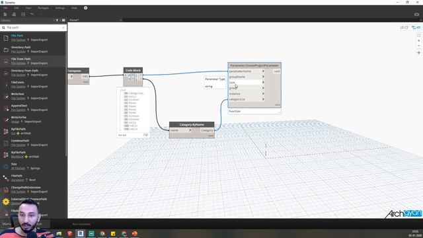This screenshot has width=423, height=238.
Task: Click the Open file toolbar icon
Action: [14, 15]
